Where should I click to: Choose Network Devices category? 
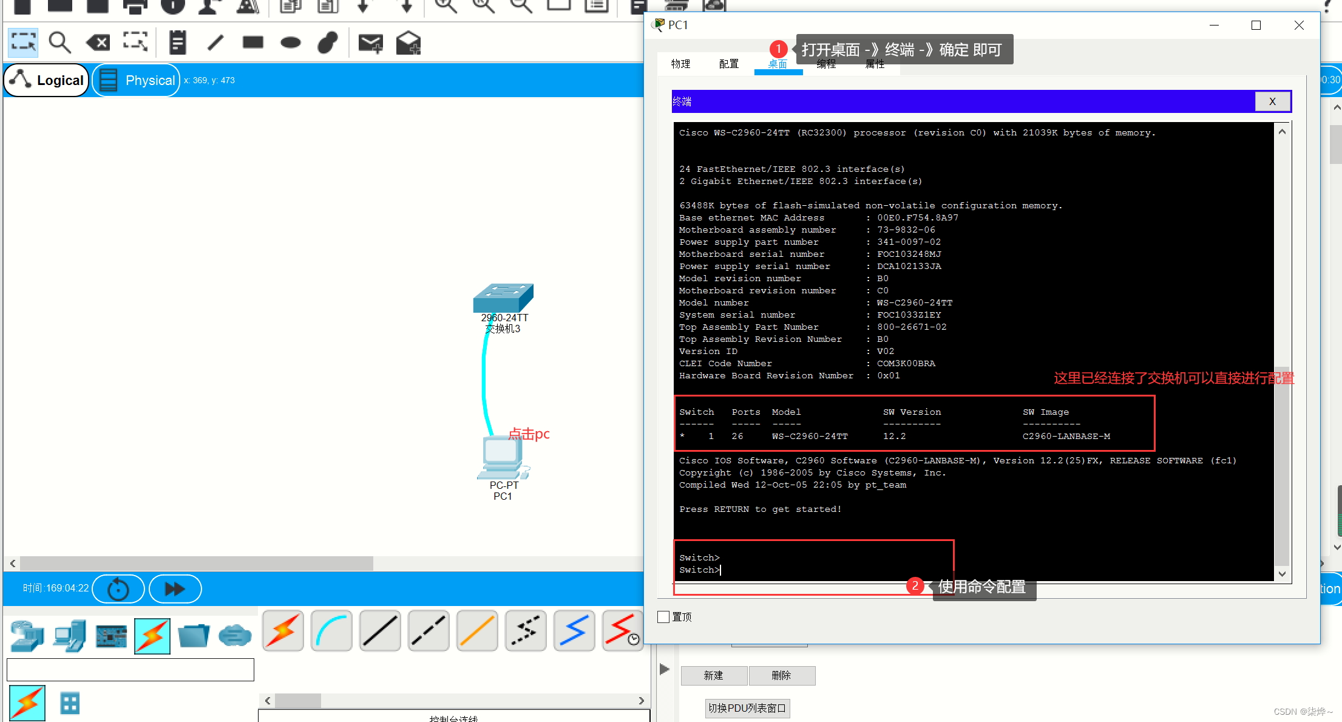click(x=27, y=636)
